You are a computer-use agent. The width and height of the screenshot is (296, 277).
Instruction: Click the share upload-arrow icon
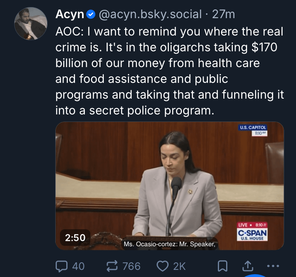247,266
